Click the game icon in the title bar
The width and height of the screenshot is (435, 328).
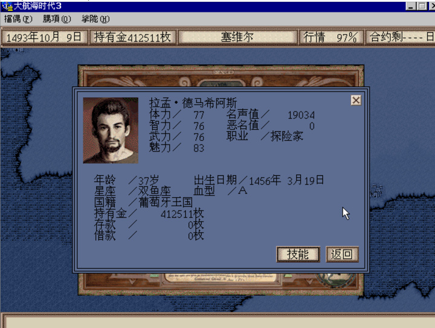click(7, 6)
